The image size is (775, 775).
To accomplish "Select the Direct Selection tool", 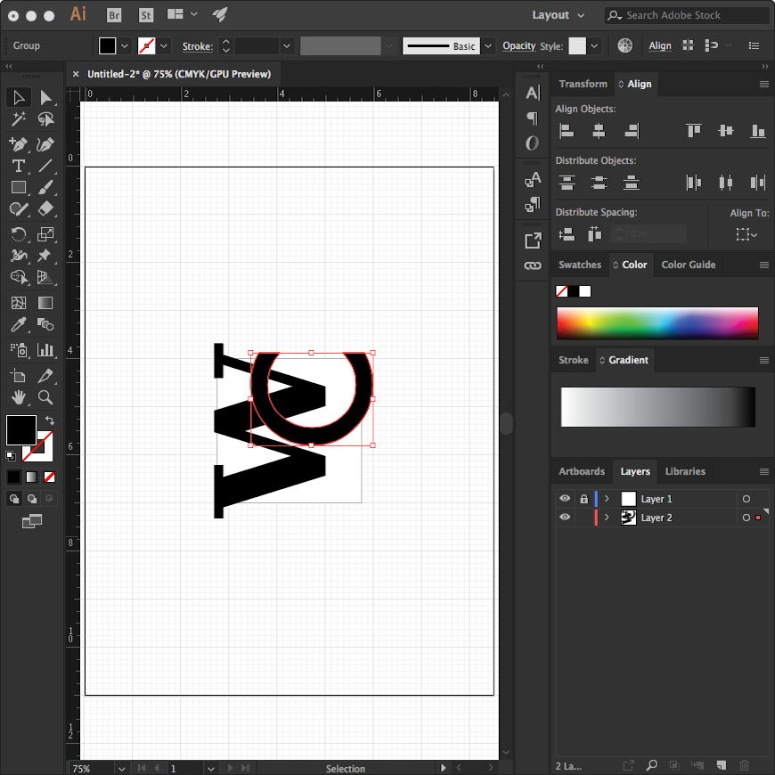I will 46,97.
